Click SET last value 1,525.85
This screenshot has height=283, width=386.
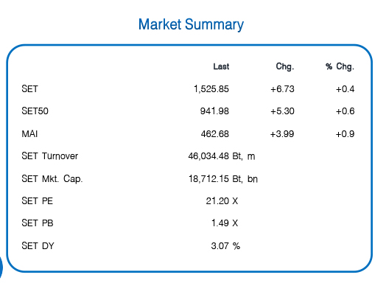(211, 89)
